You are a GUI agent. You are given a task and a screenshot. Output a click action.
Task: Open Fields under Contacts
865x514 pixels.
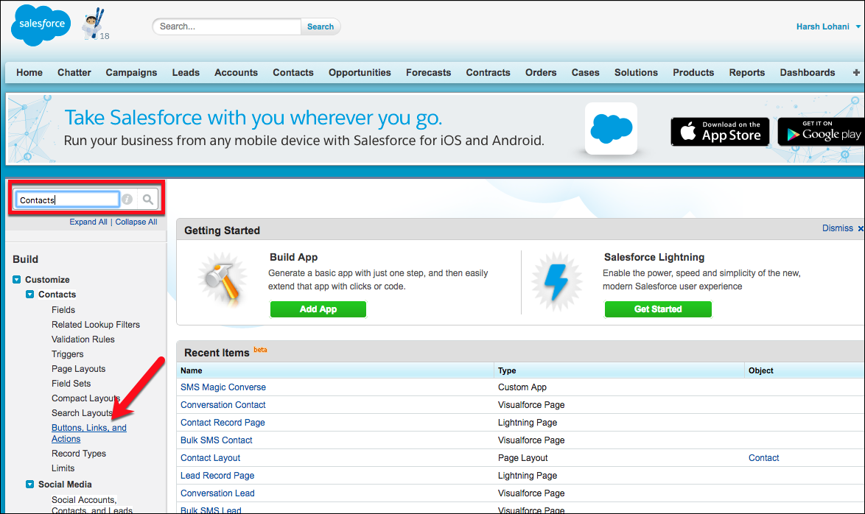pyautogui.click(x=63, y=310)
